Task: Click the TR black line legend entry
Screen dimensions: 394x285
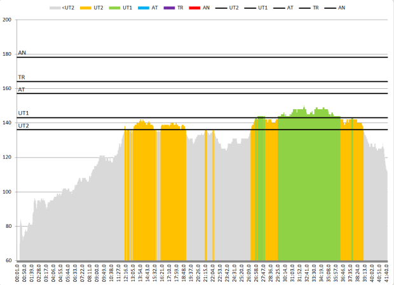Action: (308, 8)
